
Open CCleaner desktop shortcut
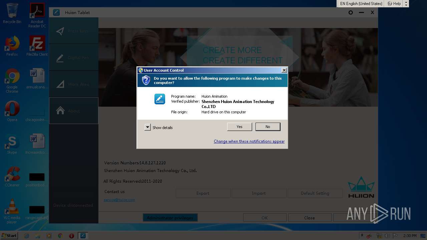tap(12, 177)
